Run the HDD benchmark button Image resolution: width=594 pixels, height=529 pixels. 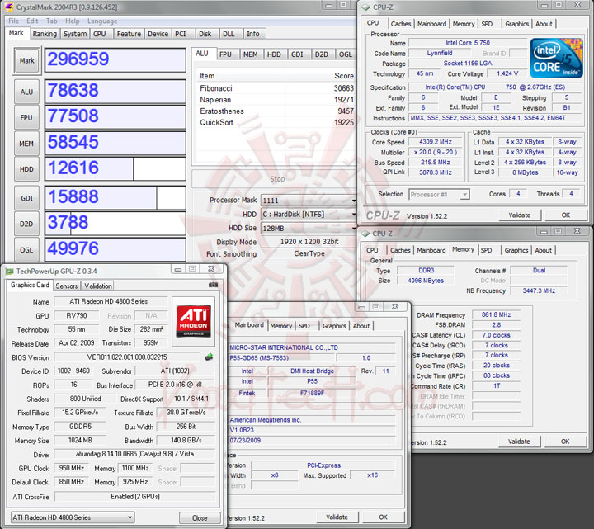point(26,169)
